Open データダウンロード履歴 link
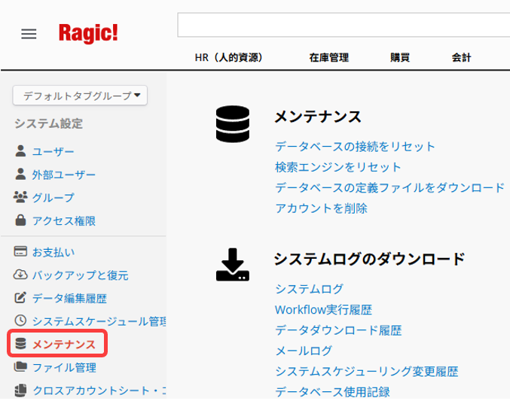The height and width of the screenshot is (401, 510). [338, 330]
